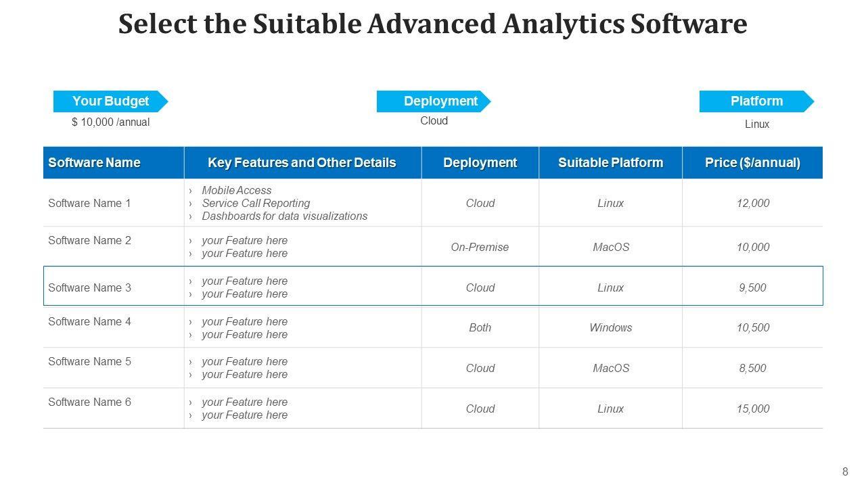The image size is (866, 487).
Task: Select the Software Name 6 cell
Action: click(x=89, y=402)
